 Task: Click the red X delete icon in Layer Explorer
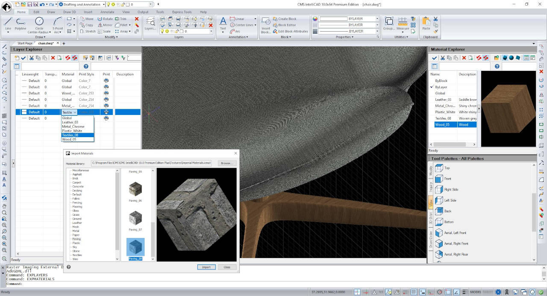[x=53, y=58]
